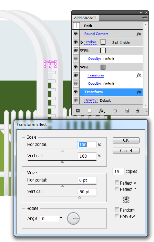
Task: Click Opacity link under second Fill's Transform
Action: click(94, 84)
